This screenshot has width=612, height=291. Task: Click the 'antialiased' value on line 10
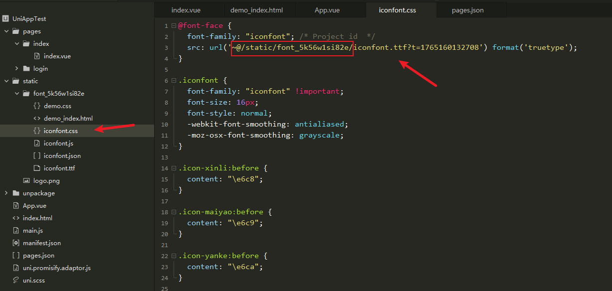(x=320, y=124)
